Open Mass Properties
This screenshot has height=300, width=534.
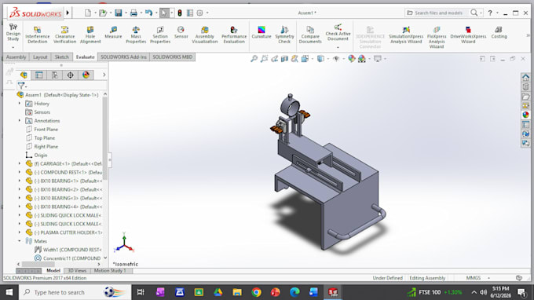(x=136, y=35)
